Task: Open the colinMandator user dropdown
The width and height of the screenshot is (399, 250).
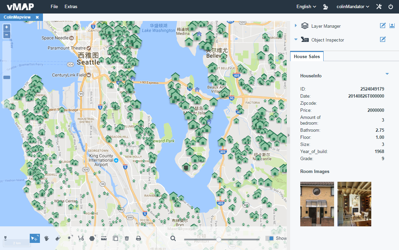Action: click(353, 7)
